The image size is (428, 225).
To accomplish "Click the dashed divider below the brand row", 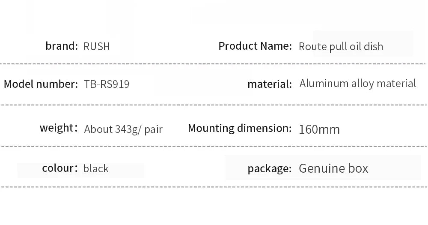I will pyautogui.click(x=214, y=64).
